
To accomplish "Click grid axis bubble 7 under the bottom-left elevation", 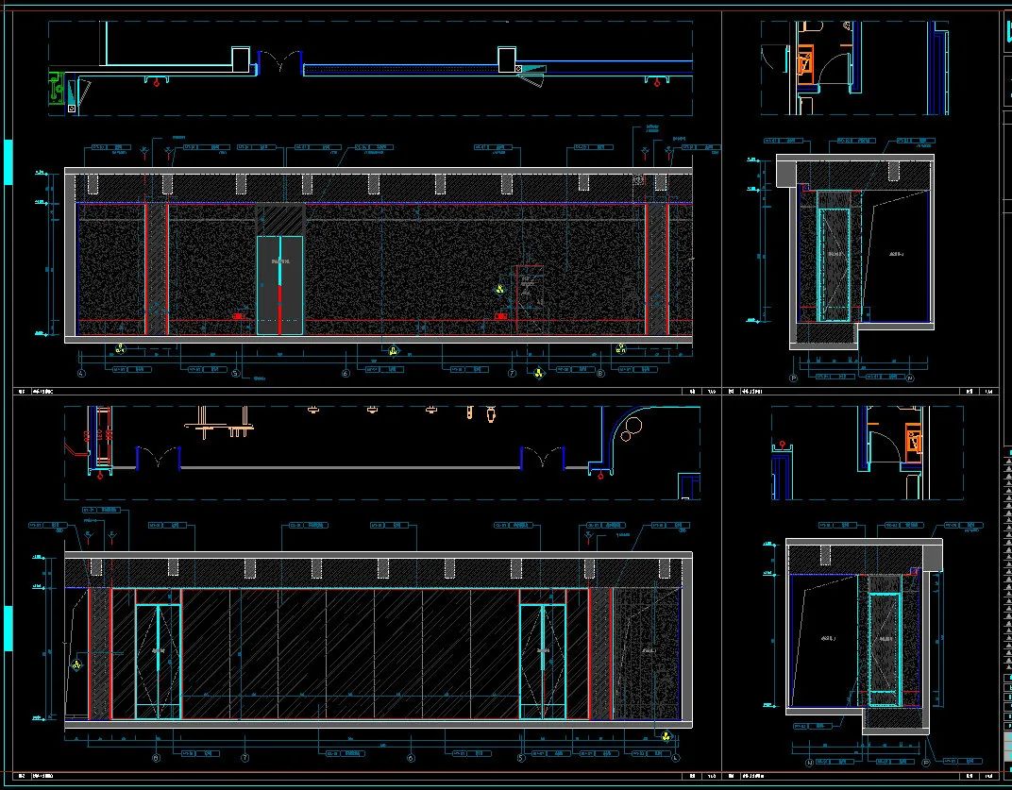I will pyautogui.click(x=245, y=758).
